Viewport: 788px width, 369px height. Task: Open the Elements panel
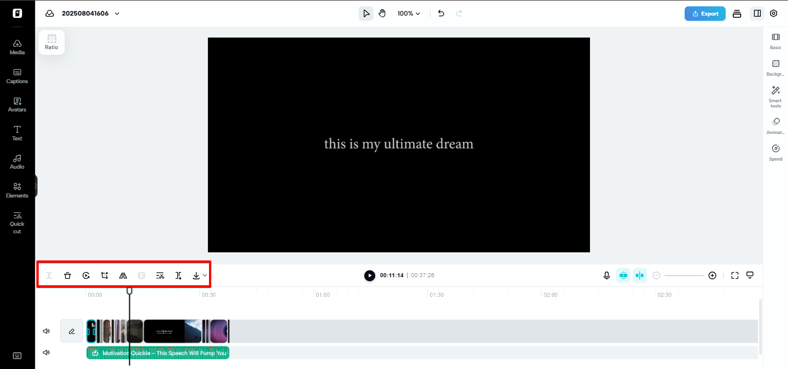(17, 191)
